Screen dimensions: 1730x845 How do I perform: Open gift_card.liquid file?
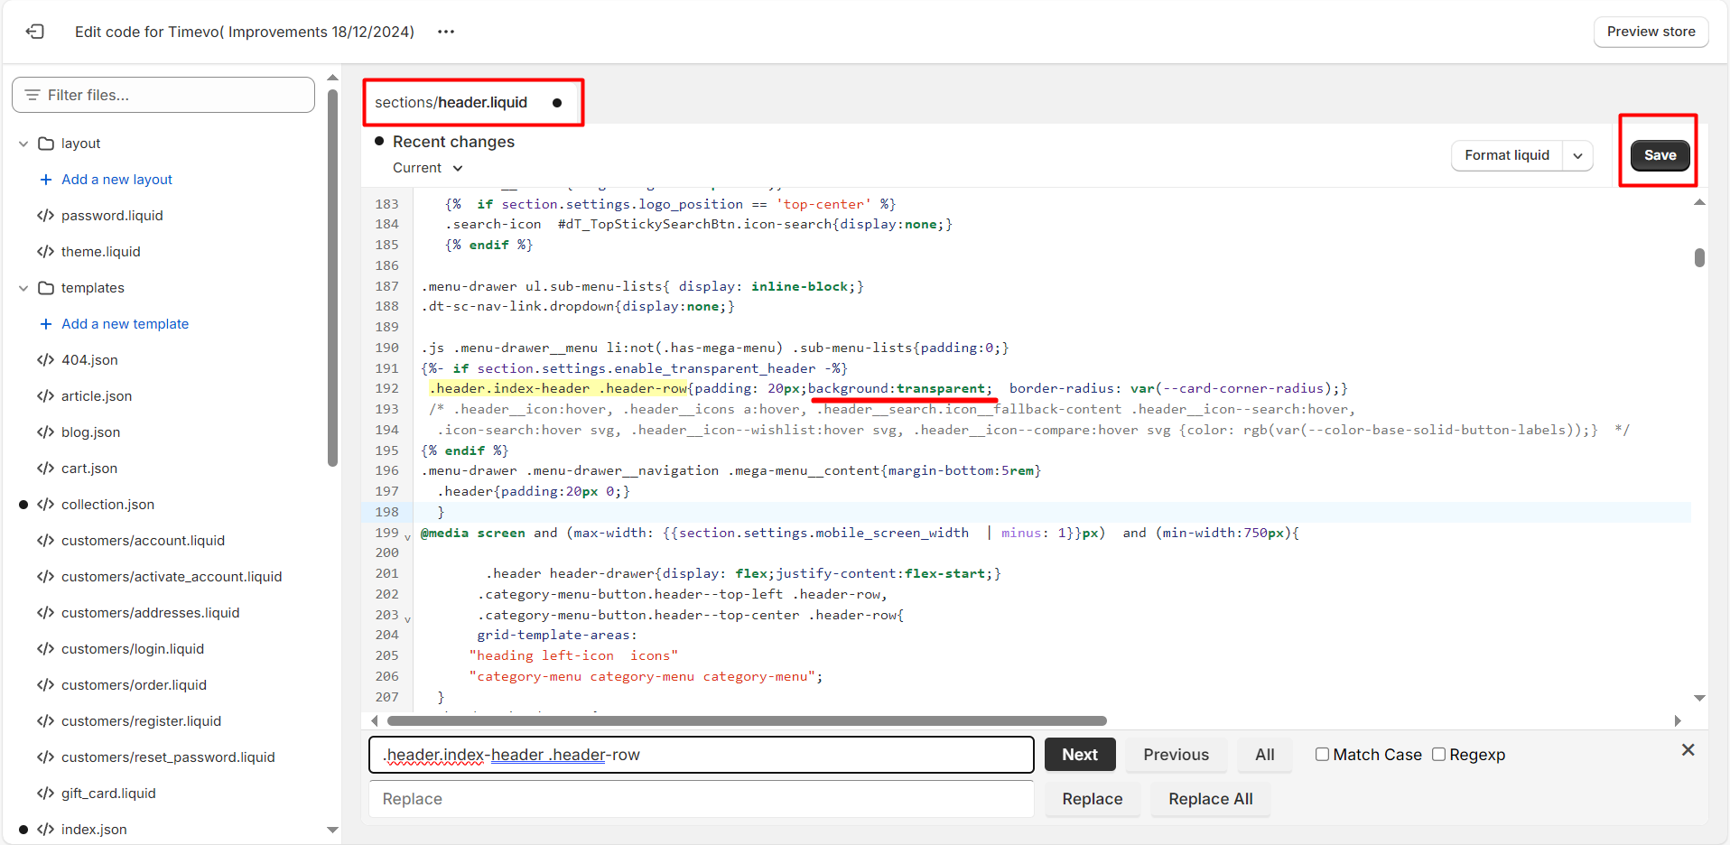108,794
